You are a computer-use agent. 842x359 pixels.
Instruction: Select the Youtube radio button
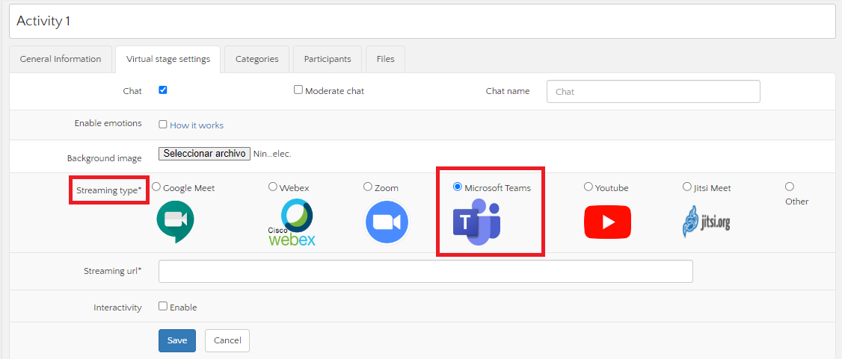(589, 187)
